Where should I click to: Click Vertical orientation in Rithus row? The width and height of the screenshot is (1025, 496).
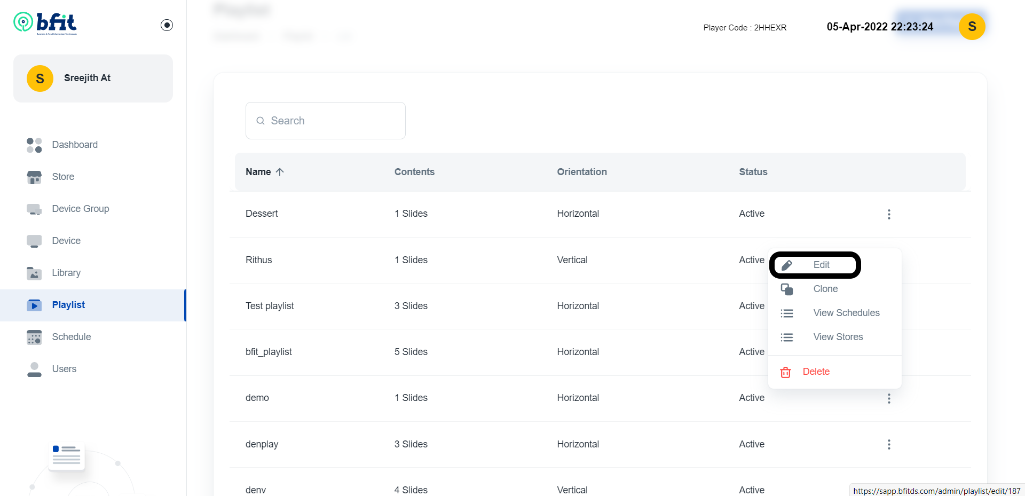[x=572, y=260]
